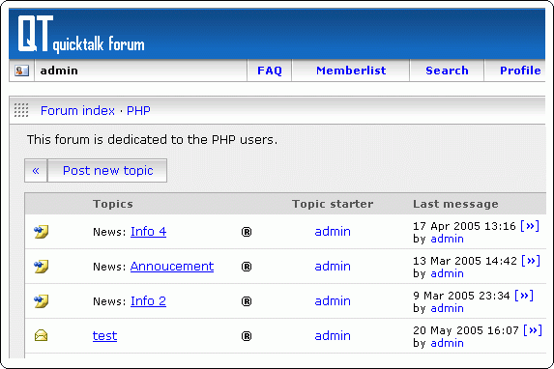This screenshot has width=554, height=369.
Task: Jump to last message of test topic
Action: tap(533, 330)
